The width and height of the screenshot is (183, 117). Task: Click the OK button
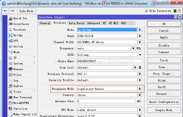click(164, 24)
